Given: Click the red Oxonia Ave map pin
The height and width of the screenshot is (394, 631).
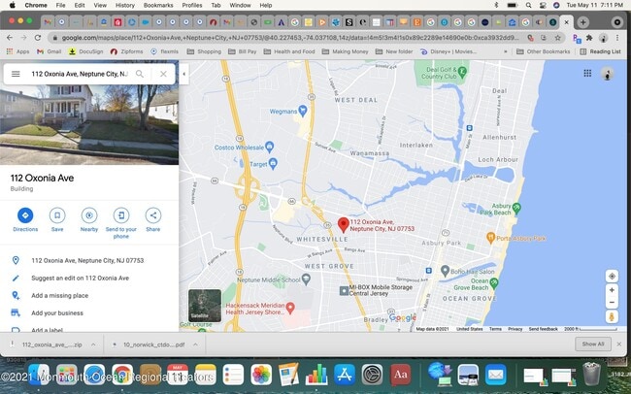Looking at the screenshot, I should click(343, 225).
